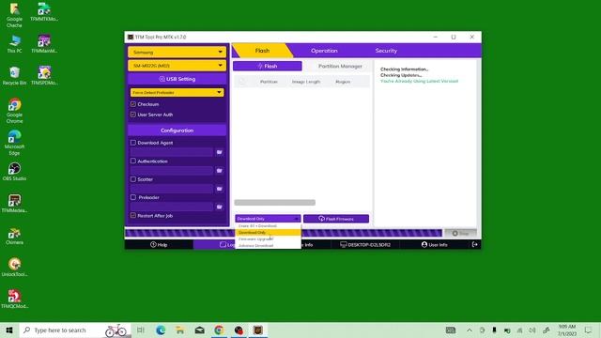
Task: Open the TFMMainM desktop shortcut
Action: coord(44,44)
